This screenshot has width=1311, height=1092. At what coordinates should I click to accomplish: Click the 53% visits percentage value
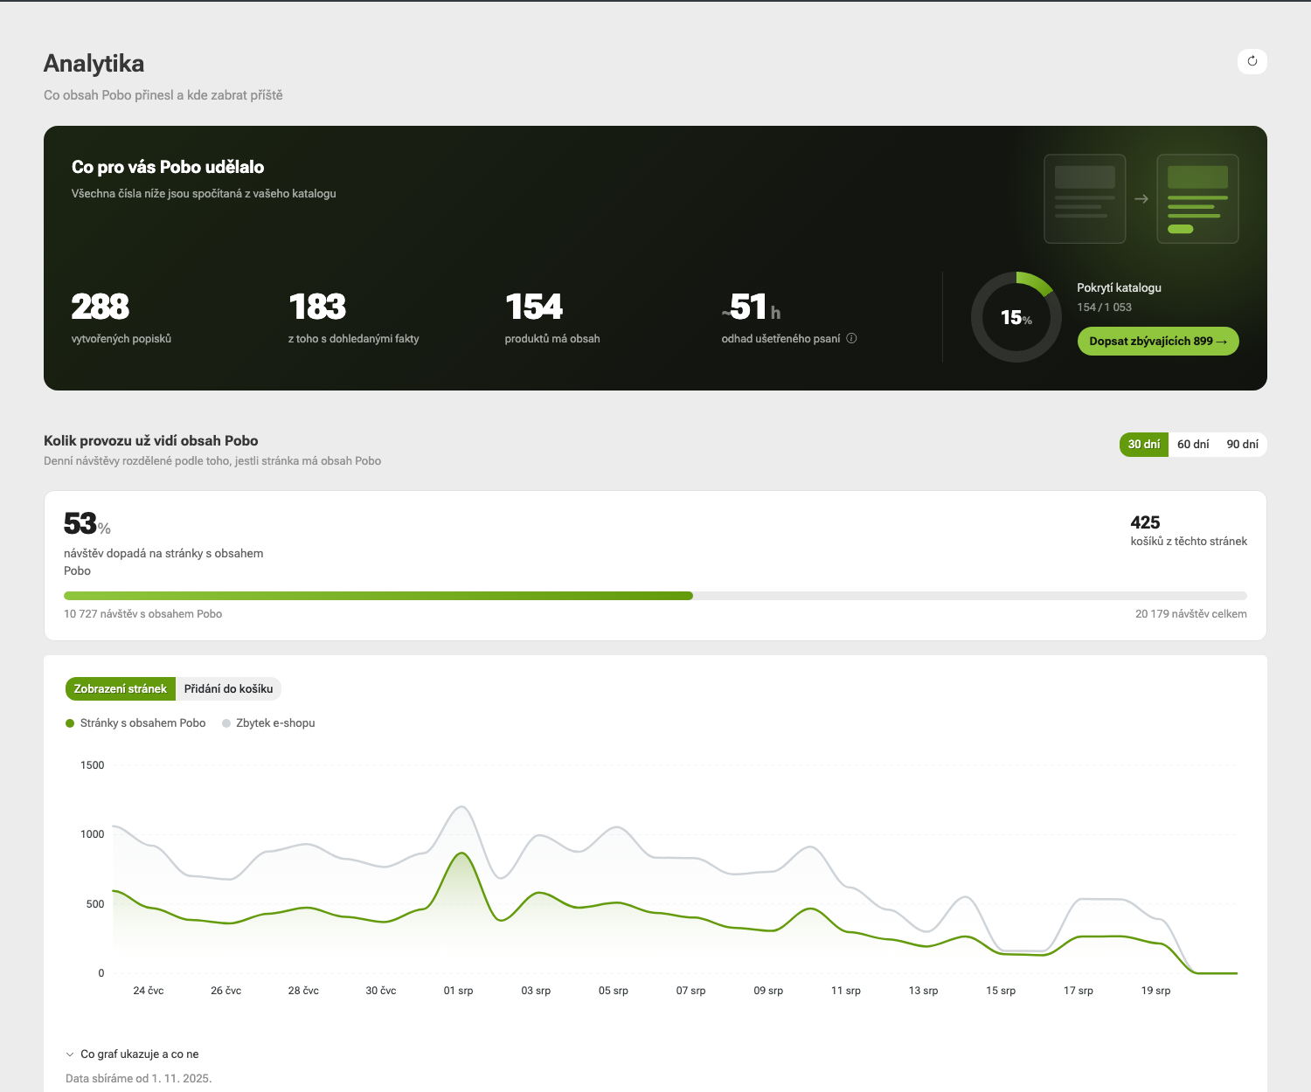pos(87,523)
